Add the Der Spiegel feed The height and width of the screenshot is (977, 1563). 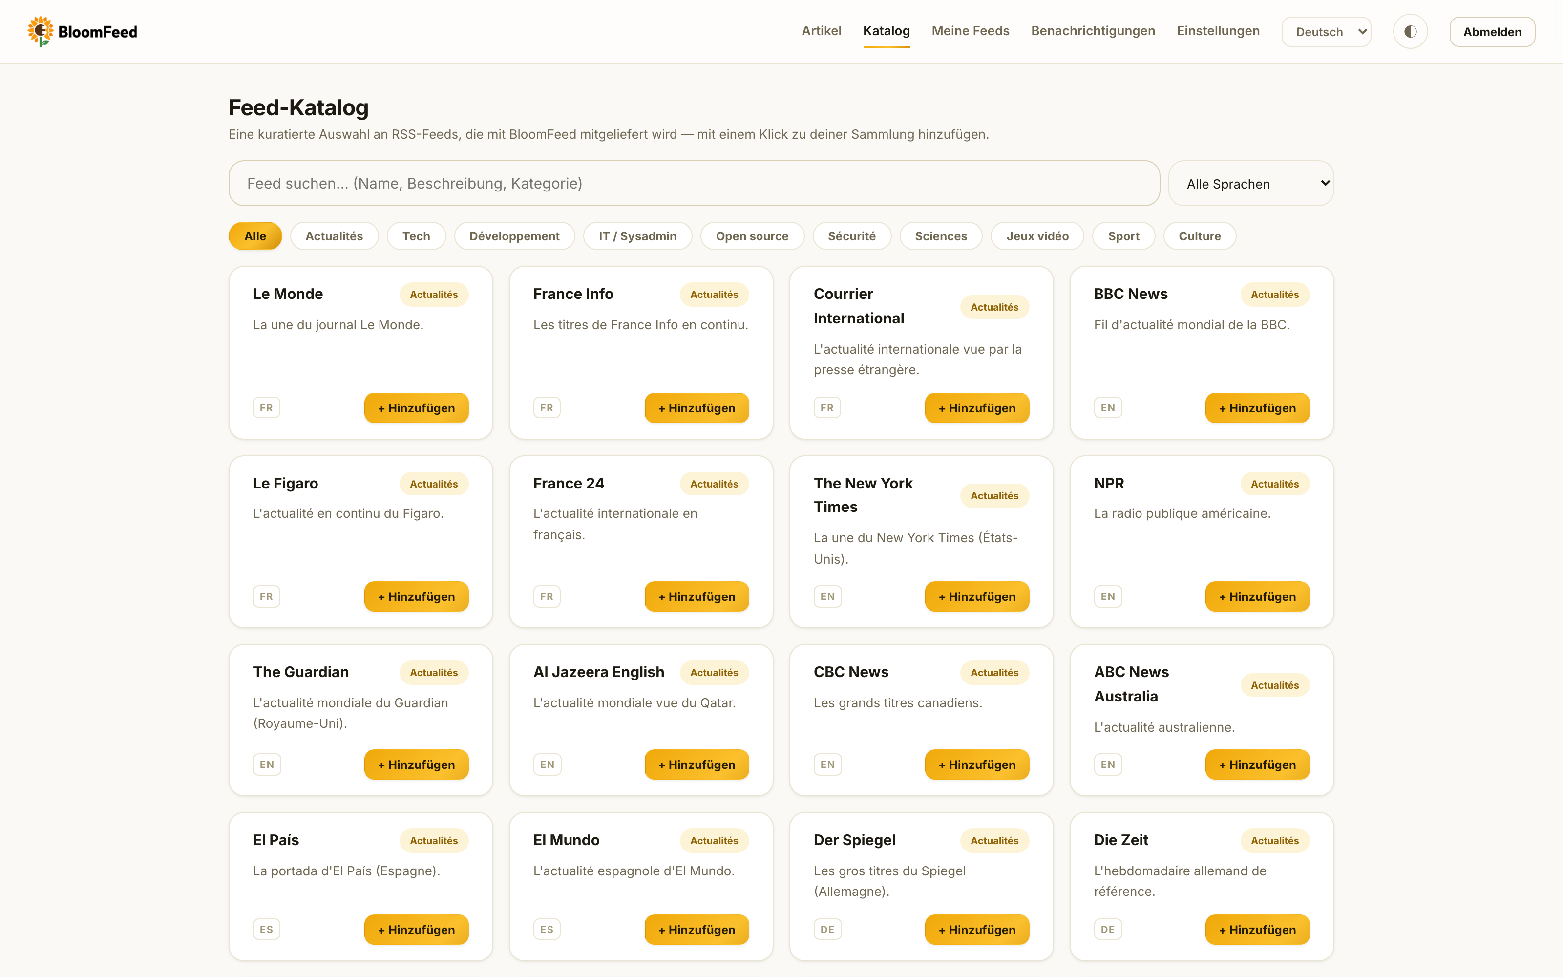point(976,929)
